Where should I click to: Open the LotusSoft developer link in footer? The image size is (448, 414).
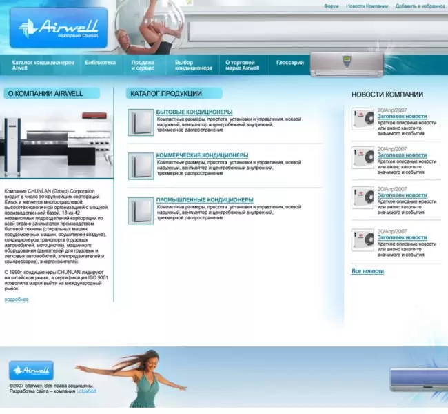click(86, 391)
